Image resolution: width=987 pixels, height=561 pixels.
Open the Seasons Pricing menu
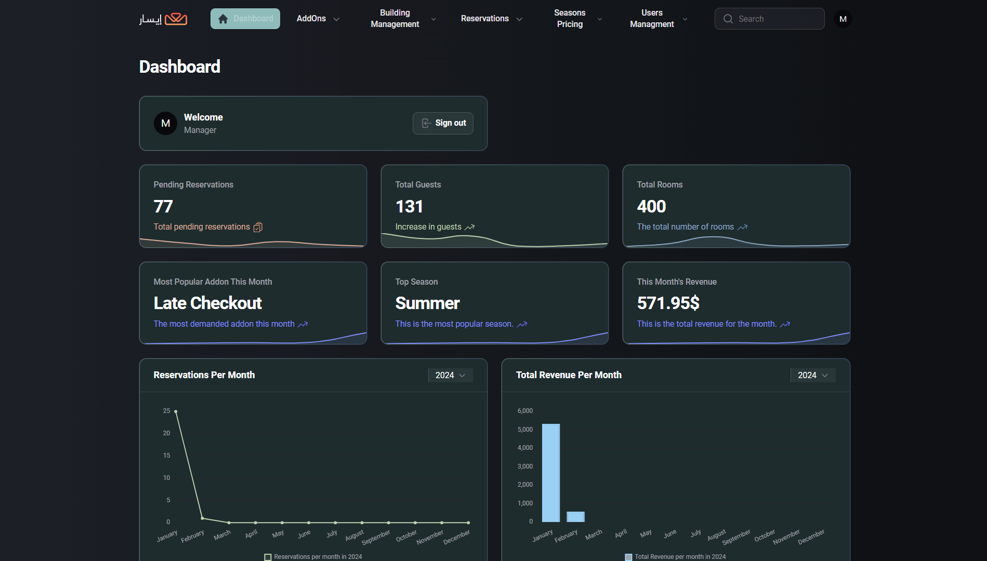click(x=577, y=19)
